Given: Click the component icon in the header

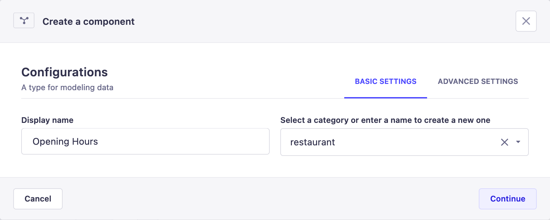Looking at the screenshot, I should coord(24,20).
